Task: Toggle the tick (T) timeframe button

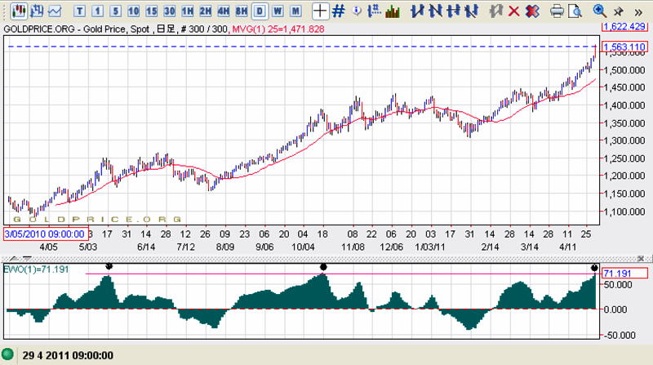Action: pos(80,11)
